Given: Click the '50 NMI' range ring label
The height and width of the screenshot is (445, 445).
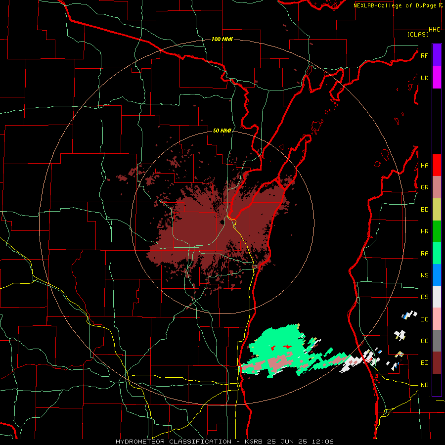Looking at the screenshot, I should point(222,131).
